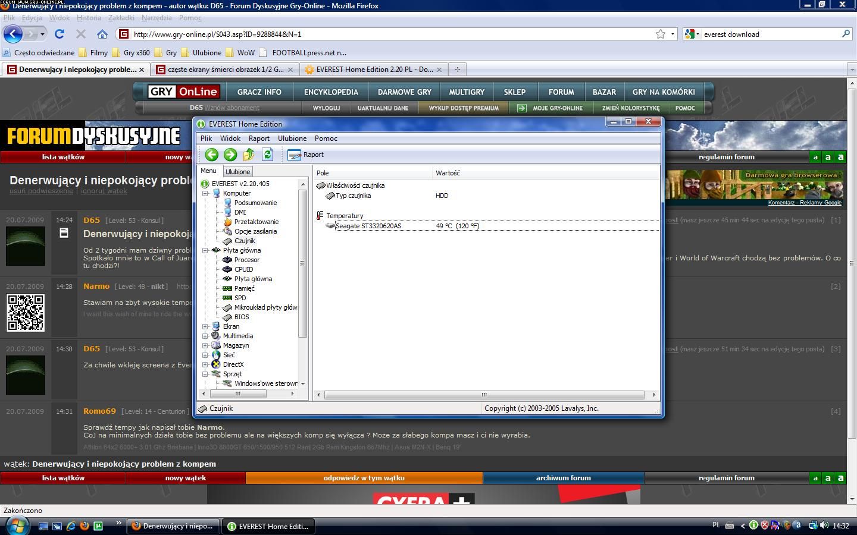Open the Raport toolbar button
857x535 pixels.
pos(306,155)
